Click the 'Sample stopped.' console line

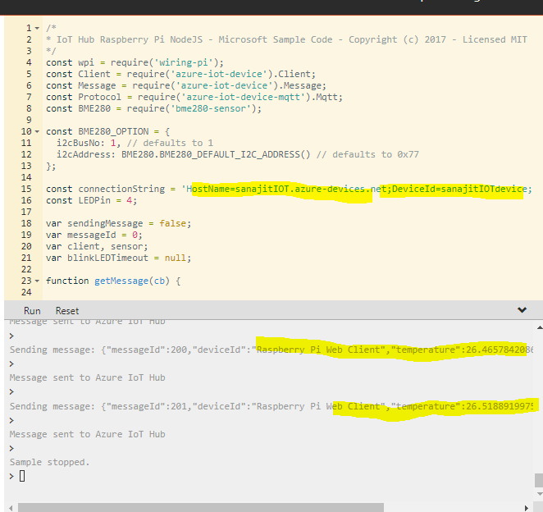[x=49, y=462]
